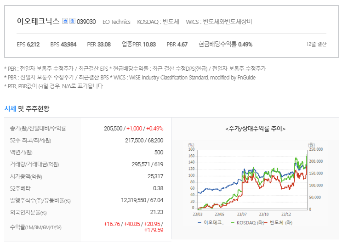Select the PER 33.08 value
342x243 pixels.
pyautogui.click(x=99, y=45)
